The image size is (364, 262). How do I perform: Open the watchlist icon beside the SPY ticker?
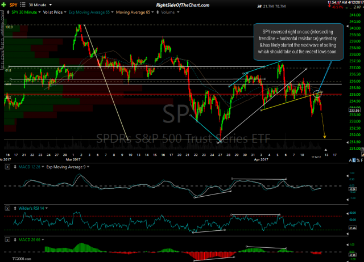(x=23, y=5)
